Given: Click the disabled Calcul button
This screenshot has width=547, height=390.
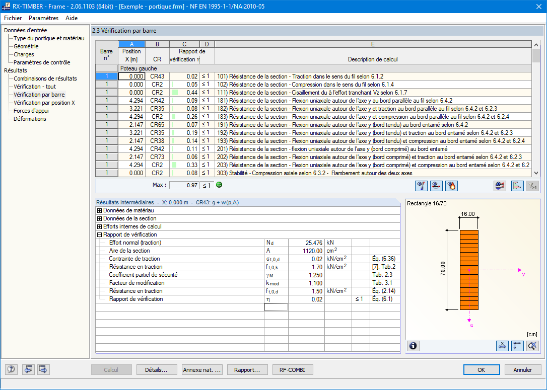Looking at the screenshot, I should coord(111,370).
